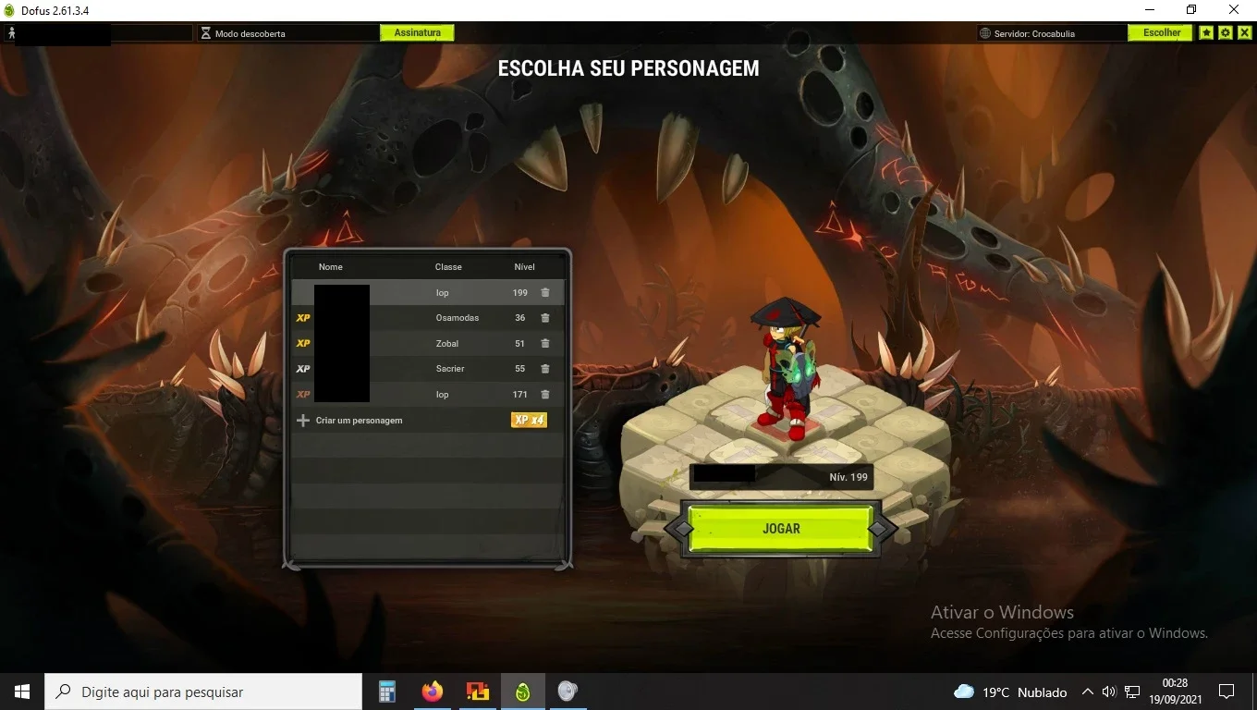Sort characters by the Classe column header
The width and height of the screenshot is (1257, 710).
448,267
